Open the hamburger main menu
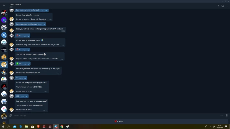This screenshot has width=230, height=129. coord(4,6)
